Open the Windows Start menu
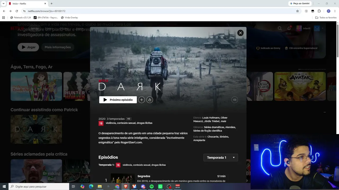Viewport: 339px width, 190px height. tap(4, 187)
